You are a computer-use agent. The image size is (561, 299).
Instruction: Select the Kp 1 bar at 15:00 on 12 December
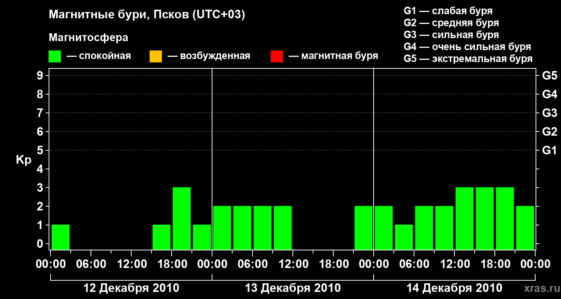click(162, 237)
